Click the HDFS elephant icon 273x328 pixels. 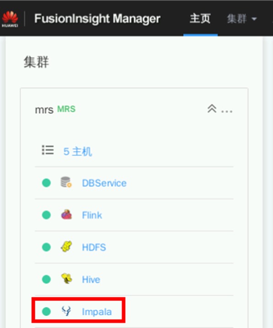pos(66,246)
